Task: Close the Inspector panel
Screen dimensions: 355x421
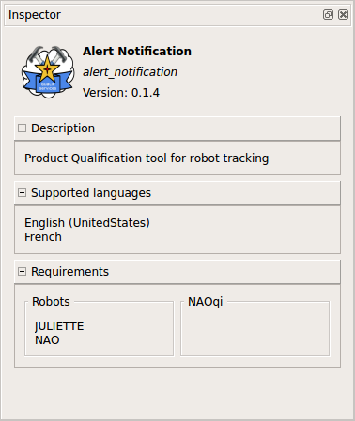Action: click(343, 15)
